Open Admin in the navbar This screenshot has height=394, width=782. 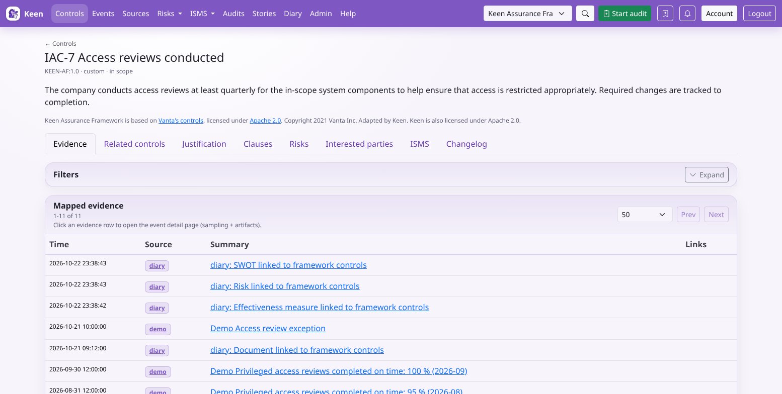coord(321,14)
